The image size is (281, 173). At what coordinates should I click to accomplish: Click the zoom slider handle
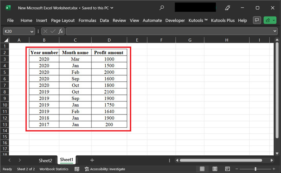[255, 169]
